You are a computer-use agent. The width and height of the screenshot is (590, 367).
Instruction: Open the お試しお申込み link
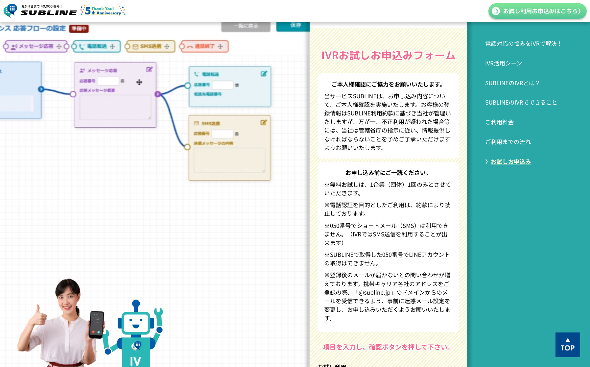tap(511, 162)
